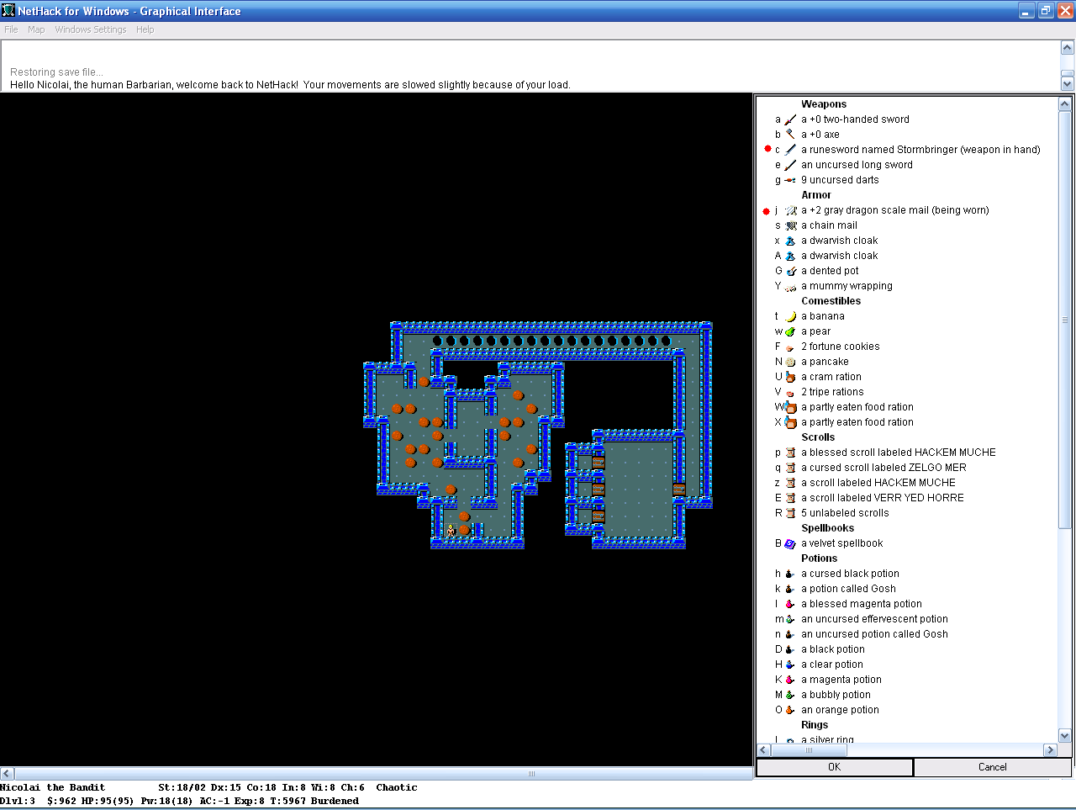Confirm inventory with the OK button

click(834, 767)
